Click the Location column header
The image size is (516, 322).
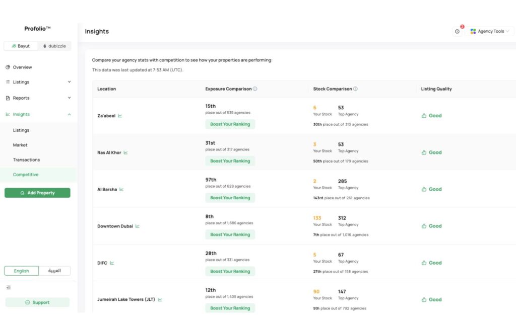[x=107, y=89]
